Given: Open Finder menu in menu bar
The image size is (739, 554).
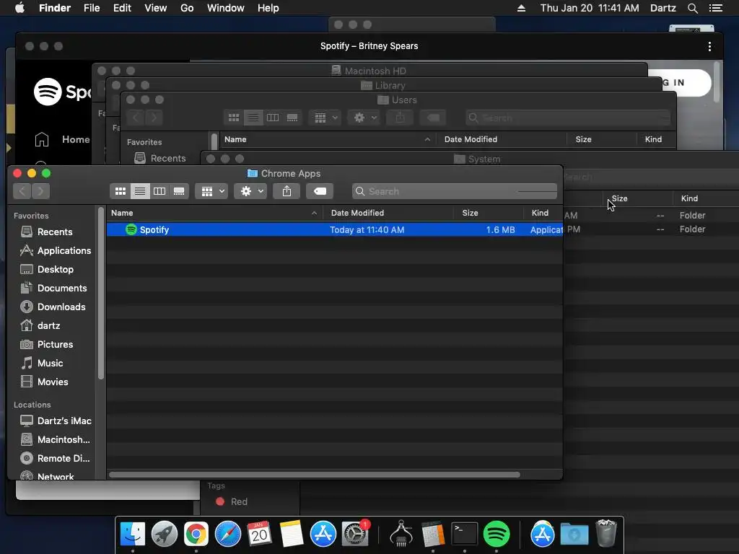Looking at the screenshot, I should click(55, 8).
